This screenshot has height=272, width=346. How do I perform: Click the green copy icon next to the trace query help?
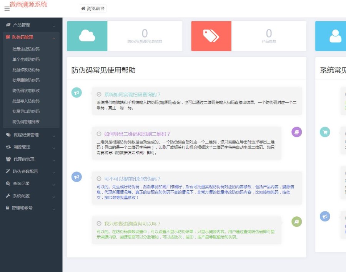[x=296, y=221]
